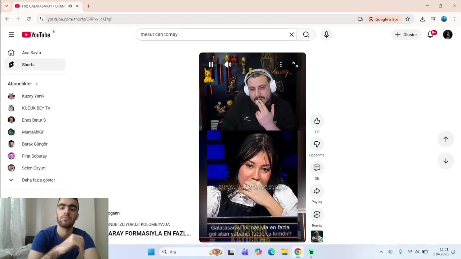Share the Short using Paylaş icon
Image resolution: width=461 pixels, height=259 pixels.
coord(317,191)
